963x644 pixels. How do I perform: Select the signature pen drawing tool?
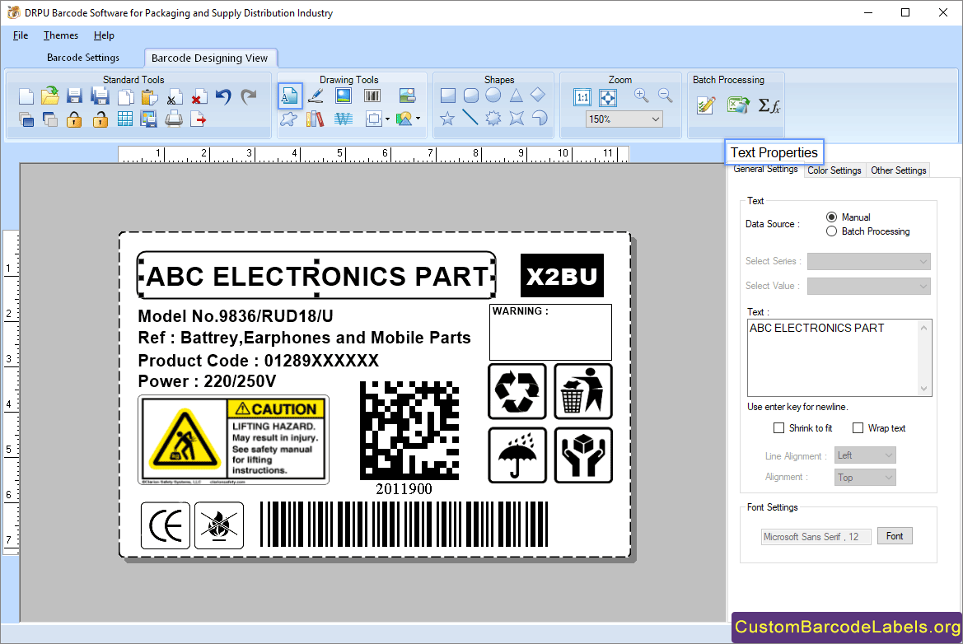316,96
